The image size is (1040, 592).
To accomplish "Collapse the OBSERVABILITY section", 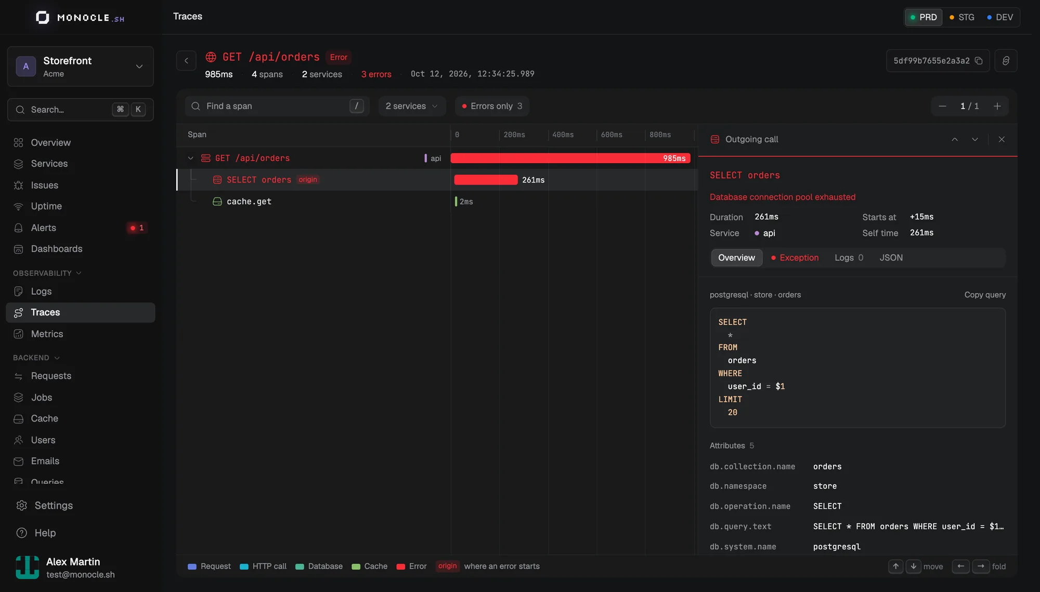I will 47,273.
